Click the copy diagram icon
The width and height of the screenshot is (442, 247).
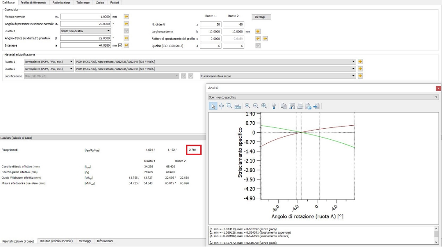click(284, 106)
